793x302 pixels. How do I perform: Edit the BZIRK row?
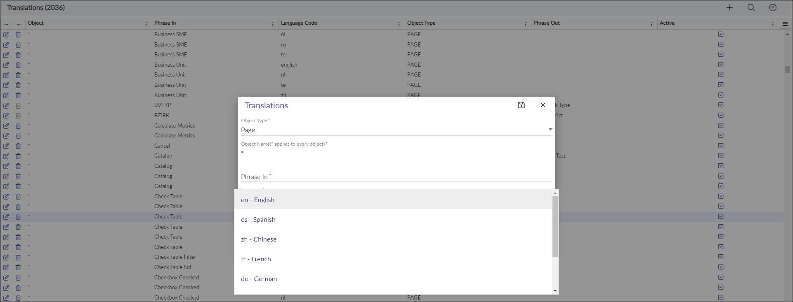[x=6, y=116]
